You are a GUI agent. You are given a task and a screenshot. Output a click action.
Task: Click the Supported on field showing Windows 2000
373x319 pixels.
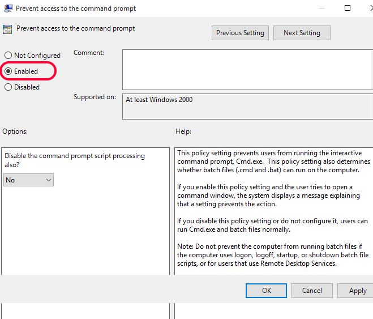[247, 106]
